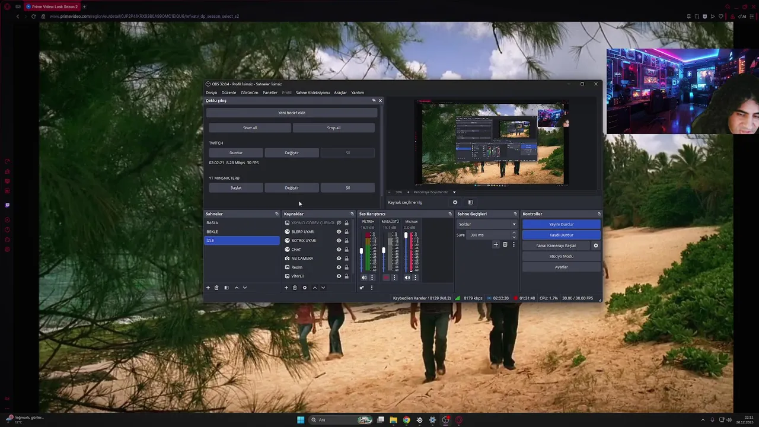Delete selected scene with trash icon
This screenshot has height=427, width=759.
[216, 288]
